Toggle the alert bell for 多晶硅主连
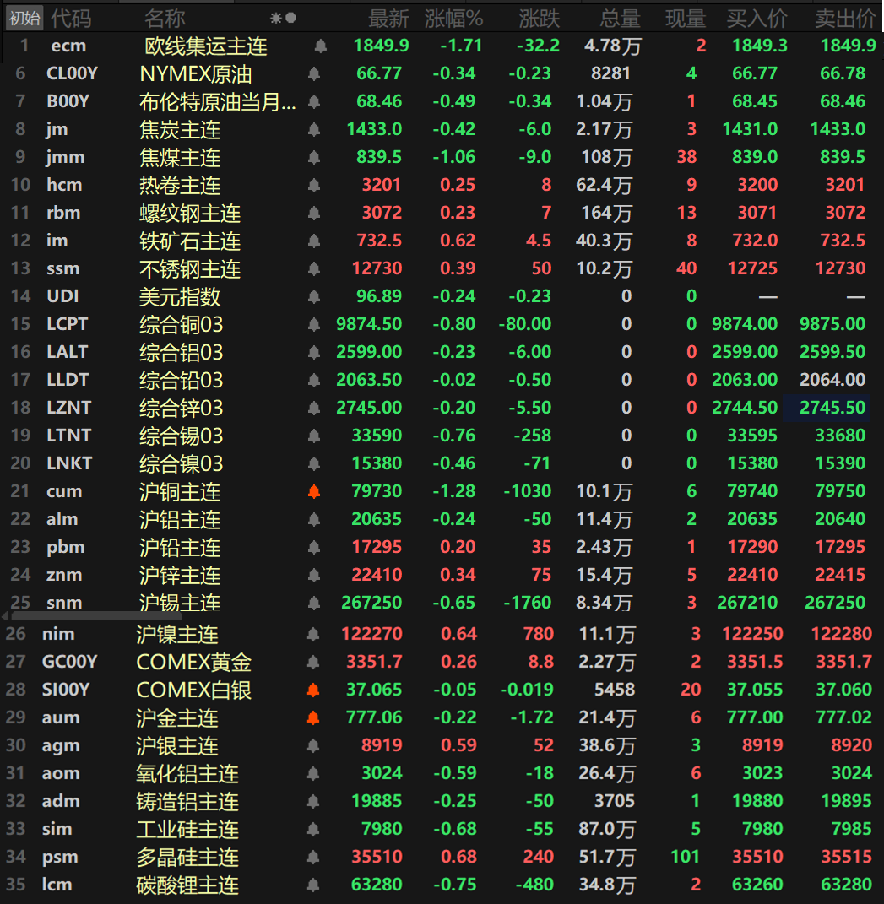Image resolution: width=884 pixels, height=904 pixels. click(x=313, y=858)
